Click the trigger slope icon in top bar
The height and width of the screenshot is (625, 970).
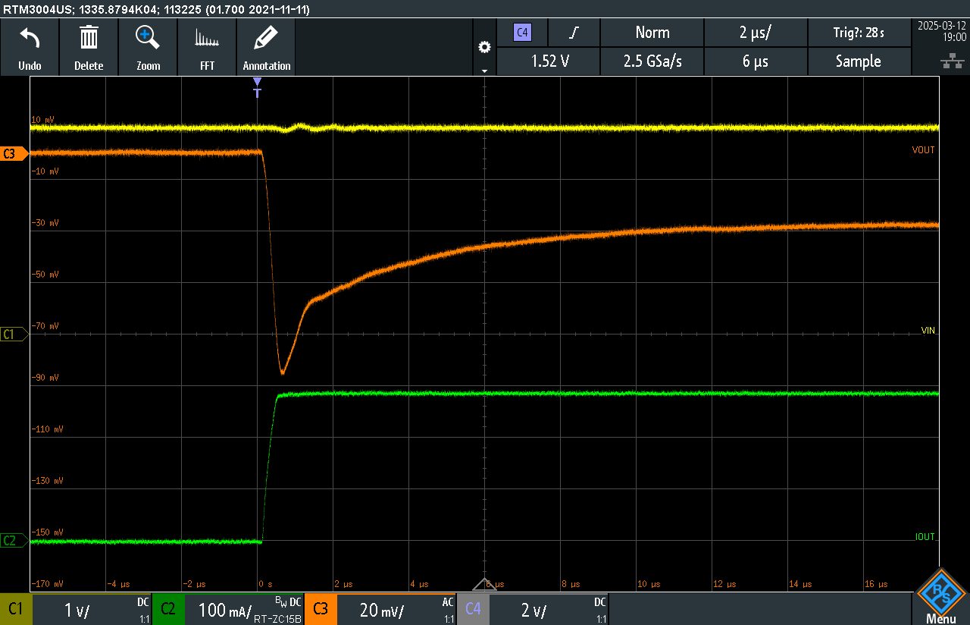[x=574, y=33]
